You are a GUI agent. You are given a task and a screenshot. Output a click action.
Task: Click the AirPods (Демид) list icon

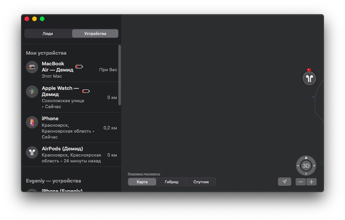click(32, 152)
